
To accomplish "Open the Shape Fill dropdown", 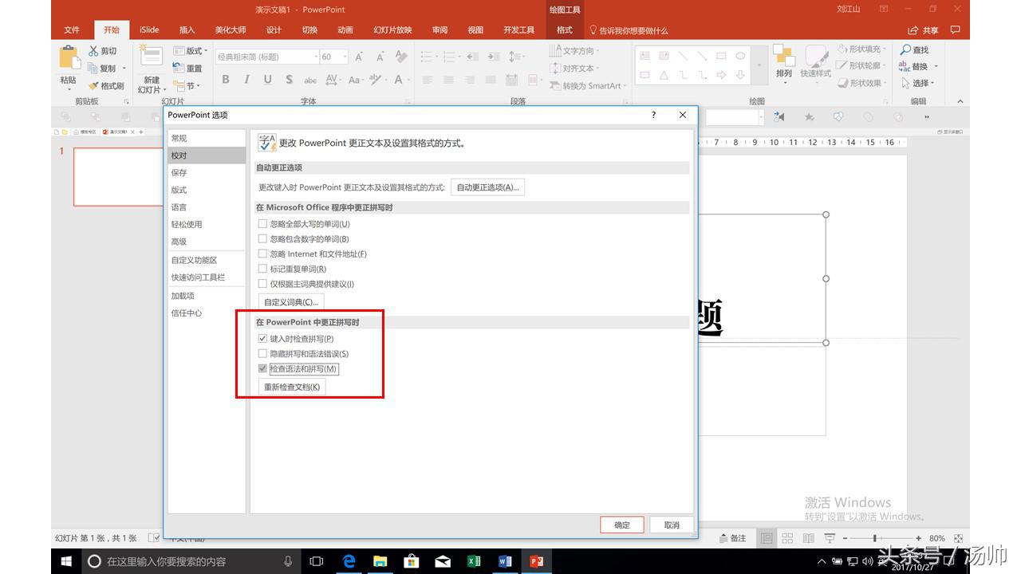I will (x=861, y=49).
